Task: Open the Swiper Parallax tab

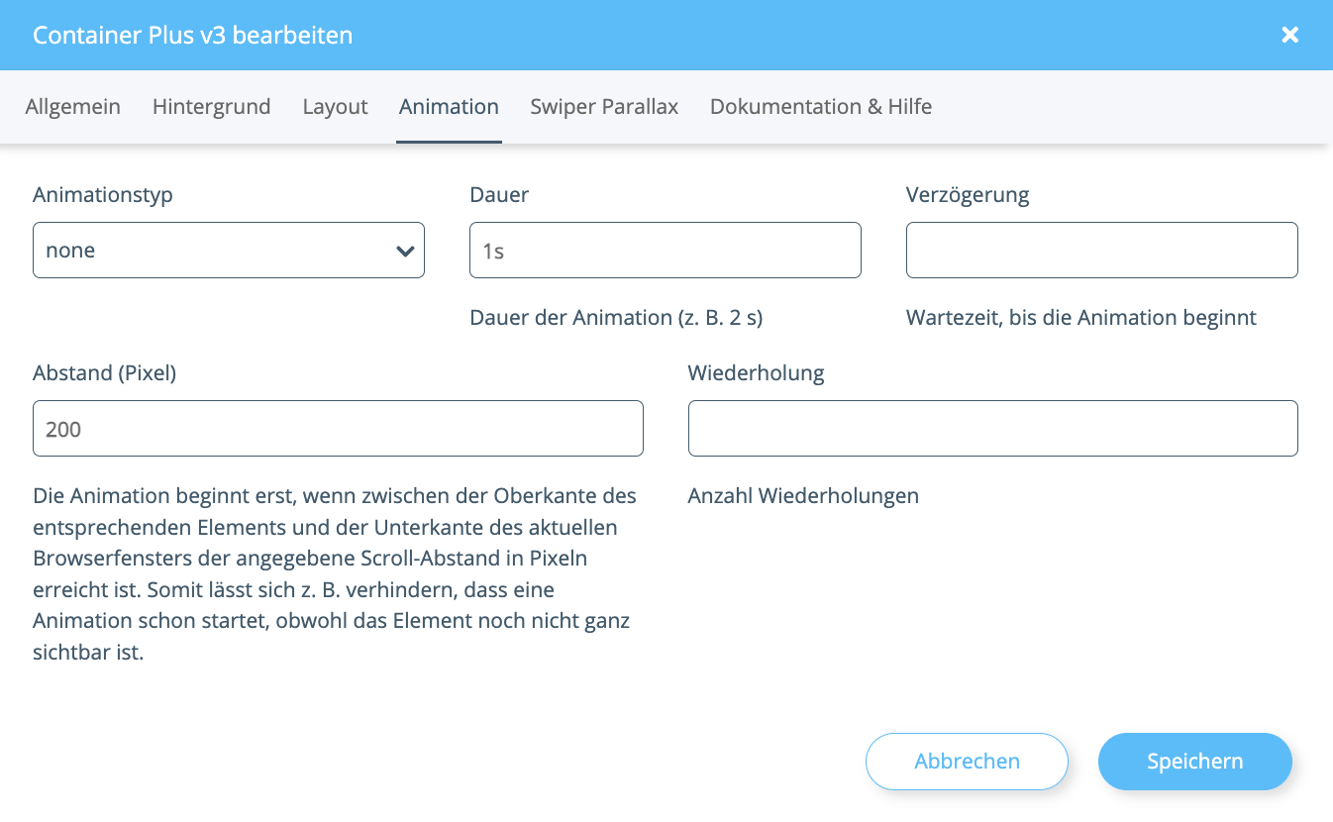Action: 604,107
